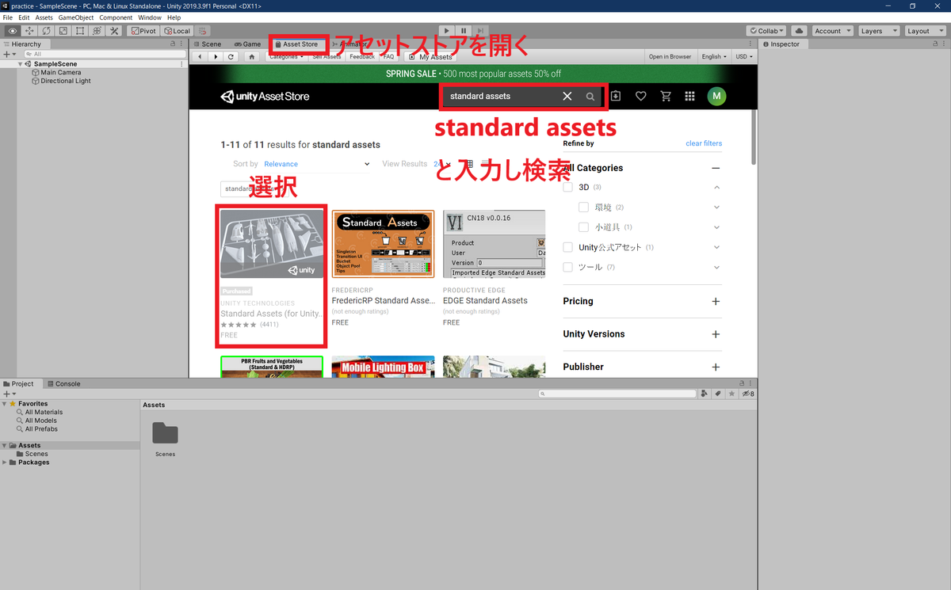Open the File menu
This screenshot has height=590, width=951.
pyautogui.click(x=8, y=17)
